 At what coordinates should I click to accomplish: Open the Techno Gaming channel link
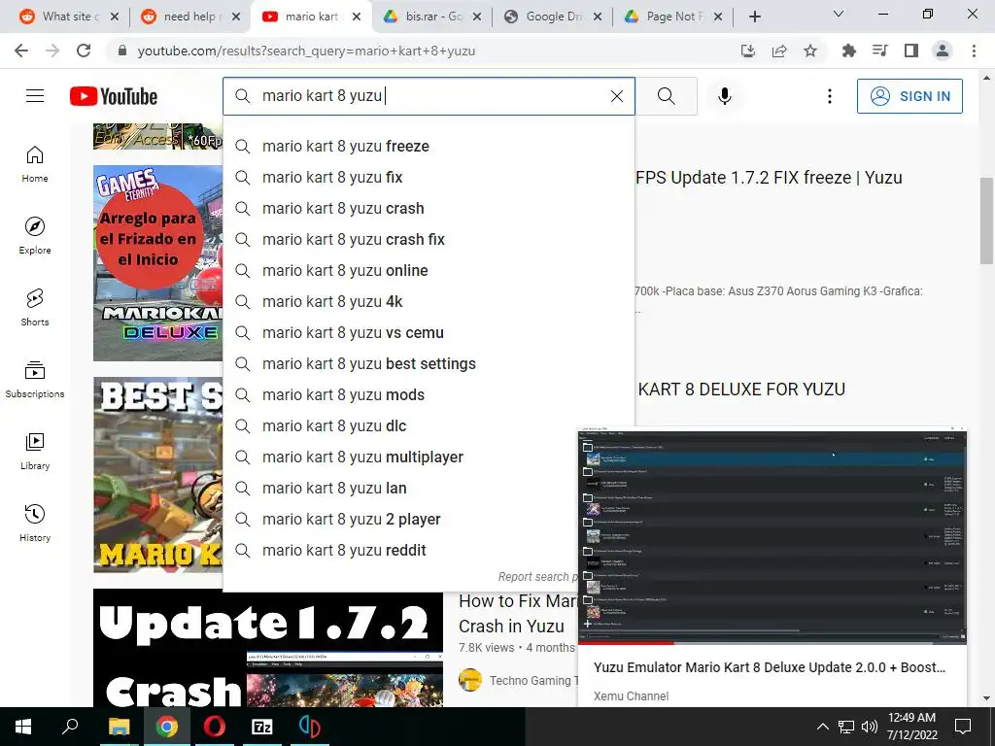[x=533, y=681]
